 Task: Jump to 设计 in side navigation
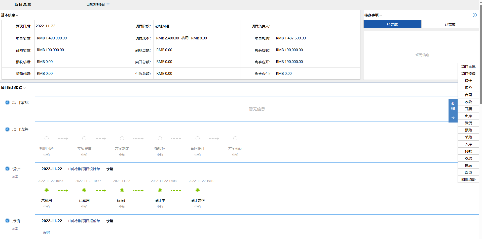click(468, 81)
